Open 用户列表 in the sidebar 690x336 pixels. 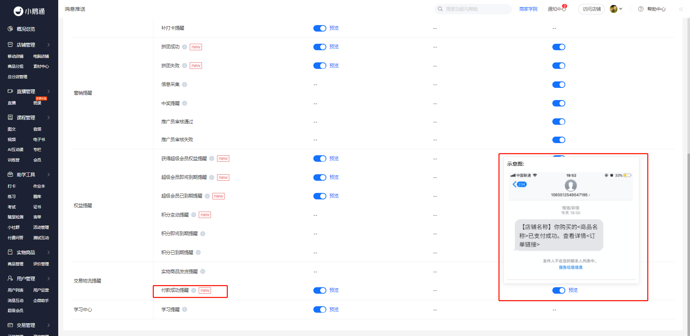pyautogui.click(x=15, y=290)
